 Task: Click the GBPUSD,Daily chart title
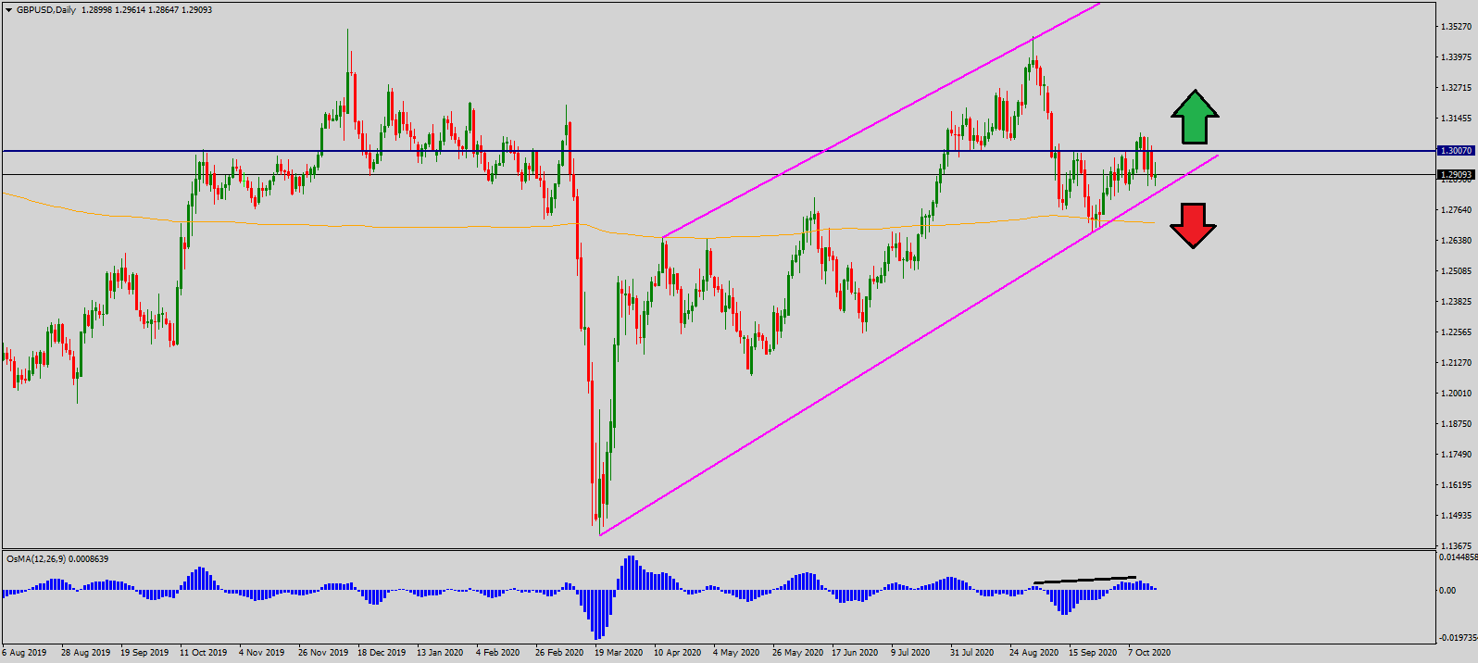[46, 10]
